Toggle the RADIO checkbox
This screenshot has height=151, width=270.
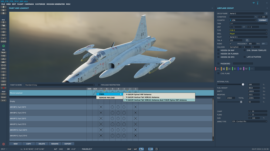[230, 44]
